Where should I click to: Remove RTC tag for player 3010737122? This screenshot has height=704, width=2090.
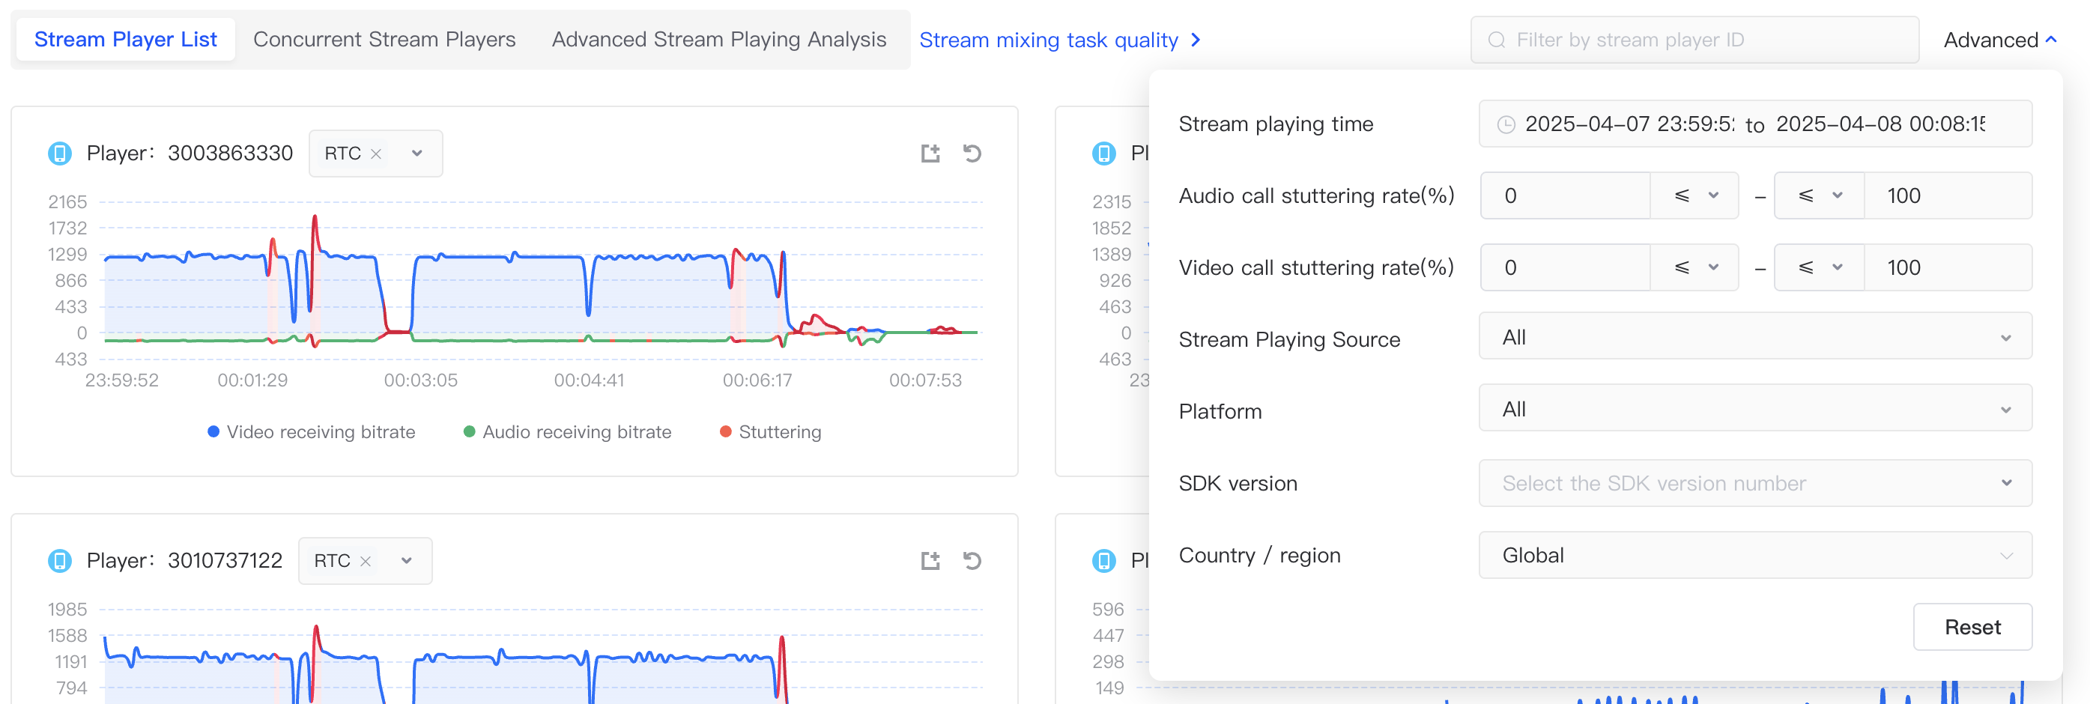[x=365, y=561]
